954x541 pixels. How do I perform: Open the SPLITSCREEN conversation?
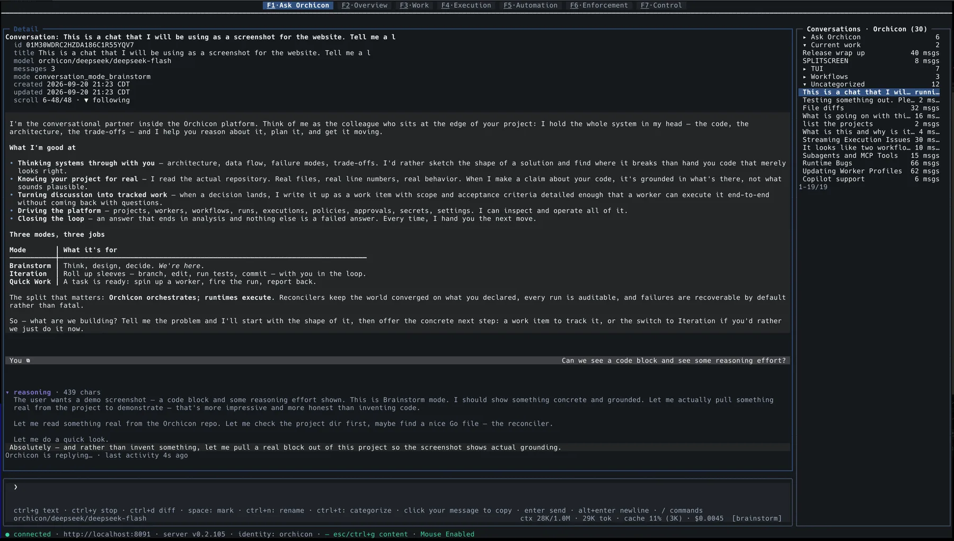[x=870, y=61]
